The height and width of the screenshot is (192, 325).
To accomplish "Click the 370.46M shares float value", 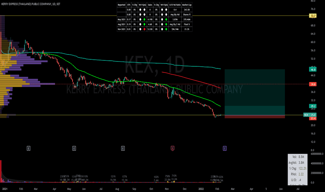I will 187,20.
